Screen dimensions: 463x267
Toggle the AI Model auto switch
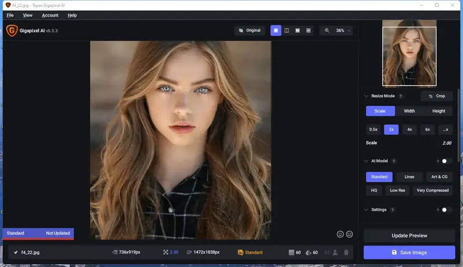click(x=446, y=161)
